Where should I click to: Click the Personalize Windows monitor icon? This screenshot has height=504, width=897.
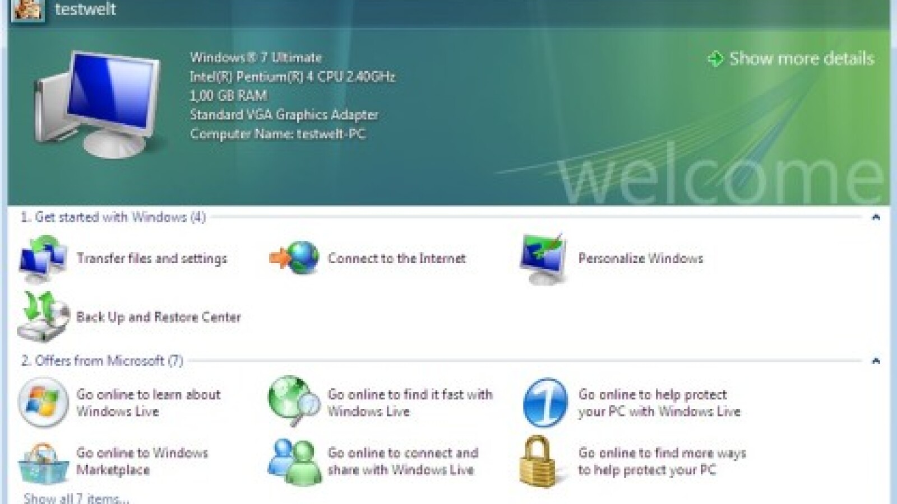coord(543,259)
